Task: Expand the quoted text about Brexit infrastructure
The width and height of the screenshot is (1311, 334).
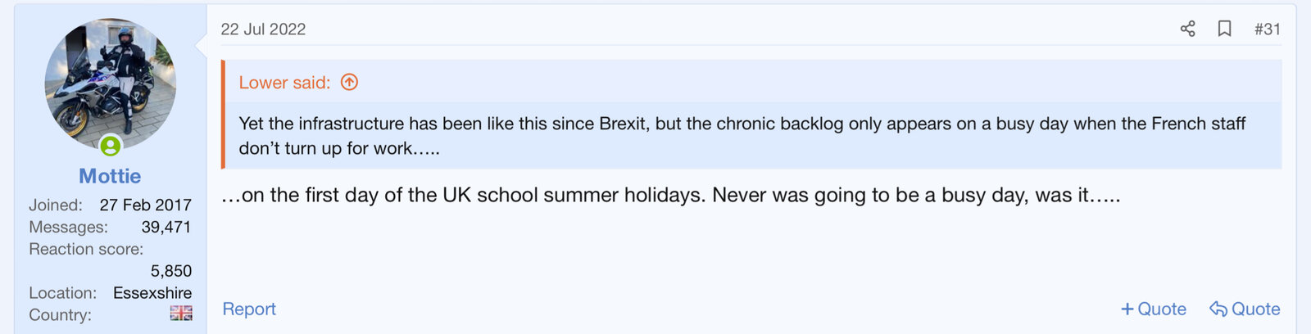Action: click(742, 136)
